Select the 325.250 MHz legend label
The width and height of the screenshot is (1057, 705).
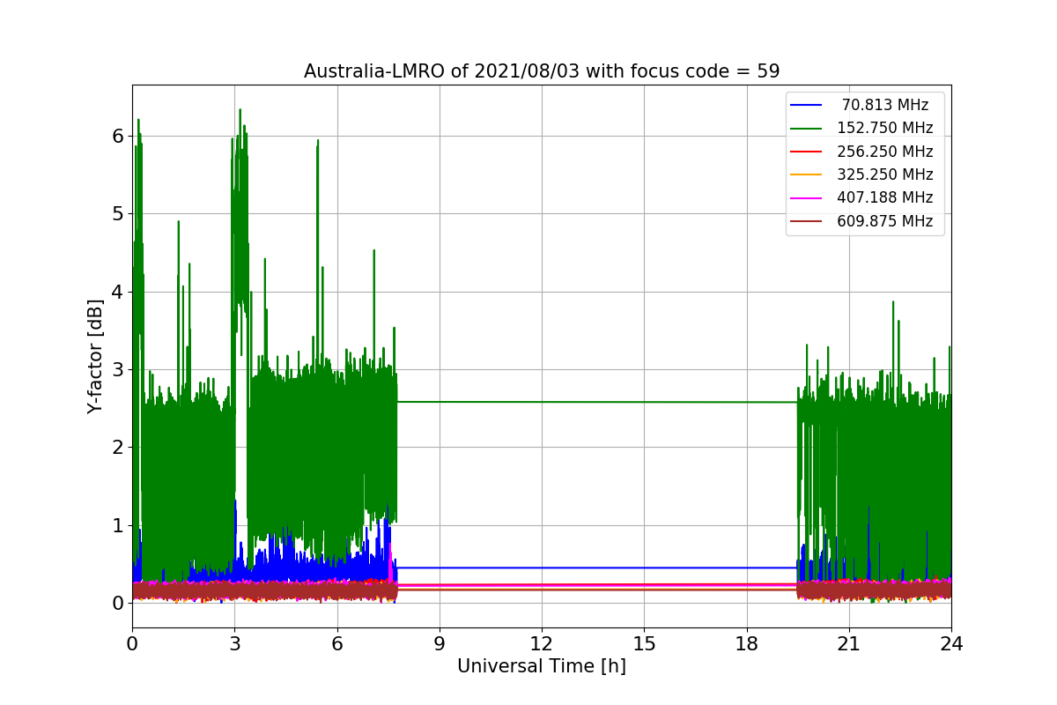885,174
